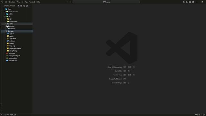Click the components folder icon
Screen dimensions: 206x116
tap(8, 21)
